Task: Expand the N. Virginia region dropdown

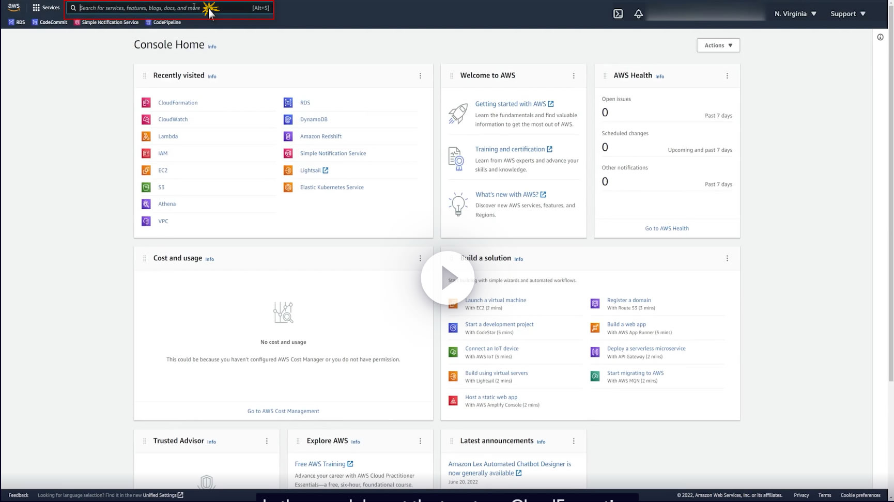Action: [x=795, y=14]
